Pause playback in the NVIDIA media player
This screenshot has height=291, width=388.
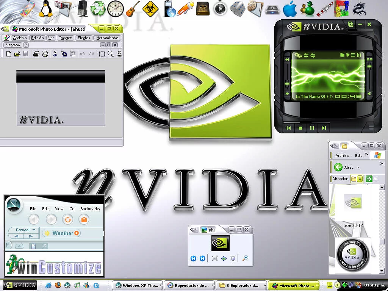(312, 128)
